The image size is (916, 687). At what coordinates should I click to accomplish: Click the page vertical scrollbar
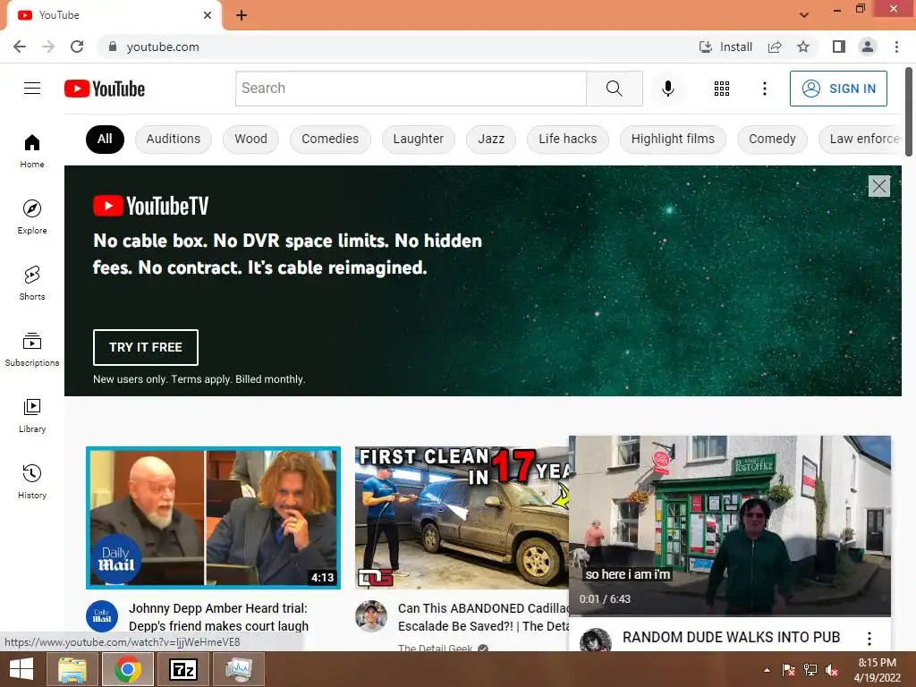(909, 112)
